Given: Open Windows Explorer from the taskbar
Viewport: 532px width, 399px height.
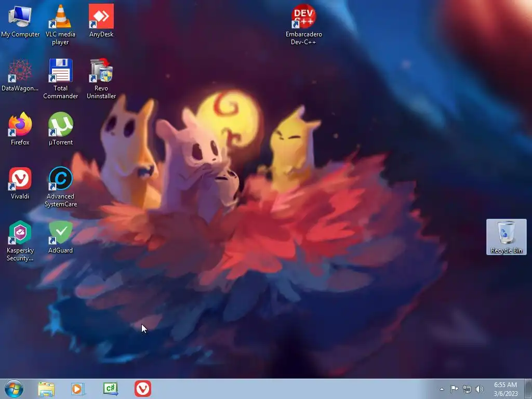Looking at the screenshot, I should (x=46, y=389).
